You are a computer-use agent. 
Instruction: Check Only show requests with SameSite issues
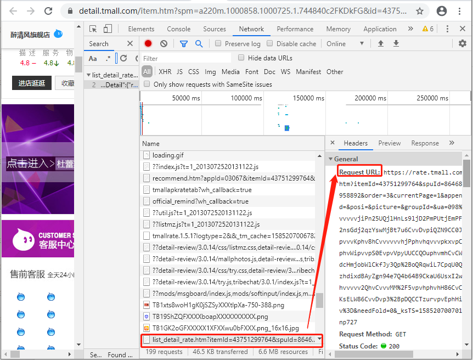point(147,83)
